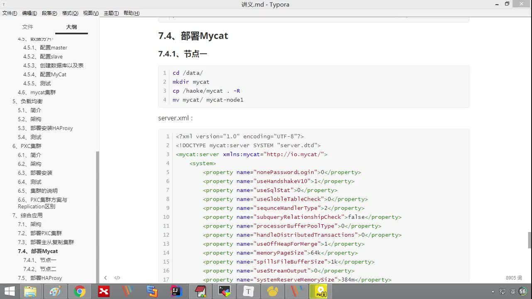This screenshot has height=299, width=532.
Task: Select 7.4.1、节点一 in the outline
Action: click(40, 260)
